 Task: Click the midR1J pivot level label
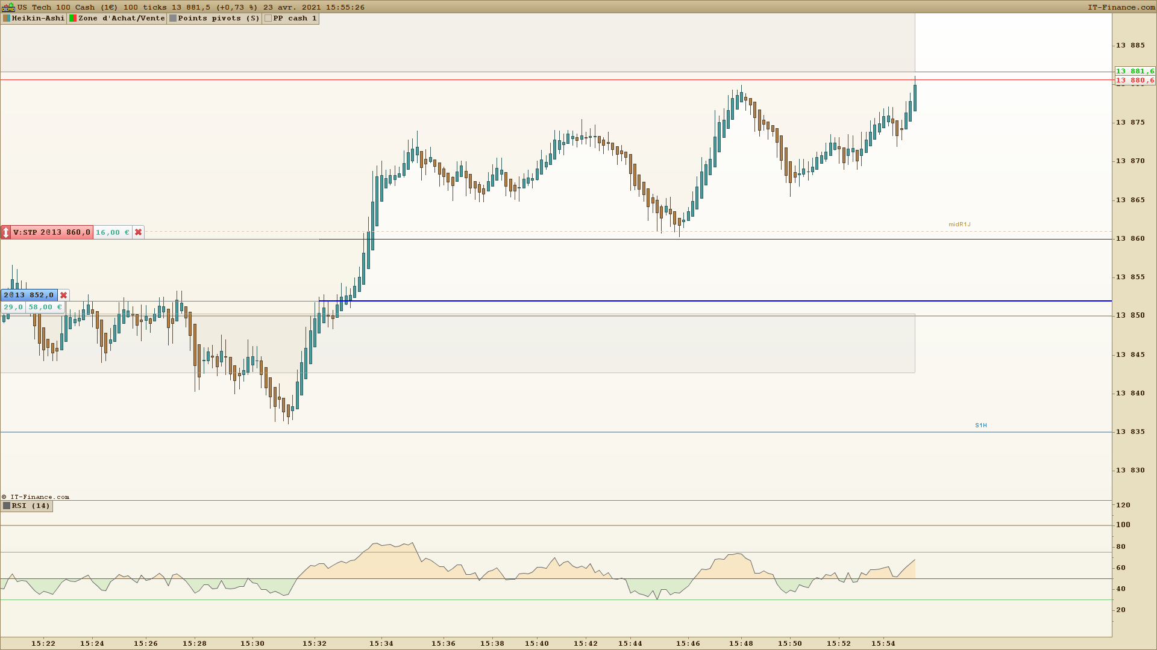point(959,224)
